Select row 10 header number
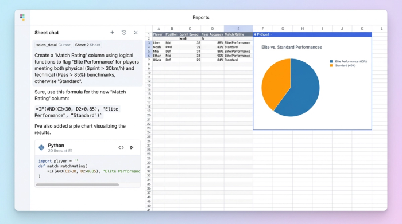 pyautogui.click(x=149, y=73)
